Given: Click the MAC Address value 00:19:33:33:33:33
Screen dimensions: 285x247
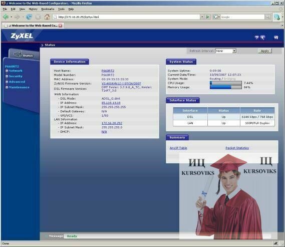Looking at the screenshot, I should pos(115,79).
